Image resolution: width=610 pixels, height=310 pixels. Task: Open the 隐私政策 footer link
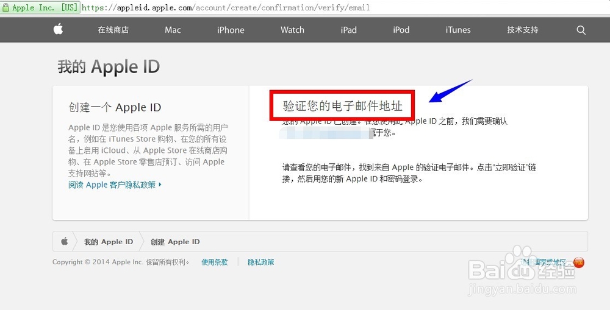point(261,262)
